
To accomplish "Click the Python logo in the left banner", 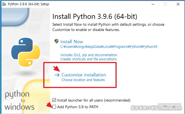I will [24, 51].
